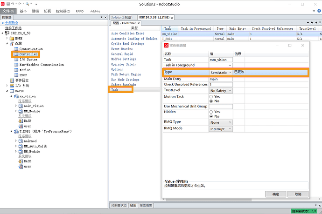Set Hidden option to Yes
The image size is (322, 214).
tap(212, 112)
